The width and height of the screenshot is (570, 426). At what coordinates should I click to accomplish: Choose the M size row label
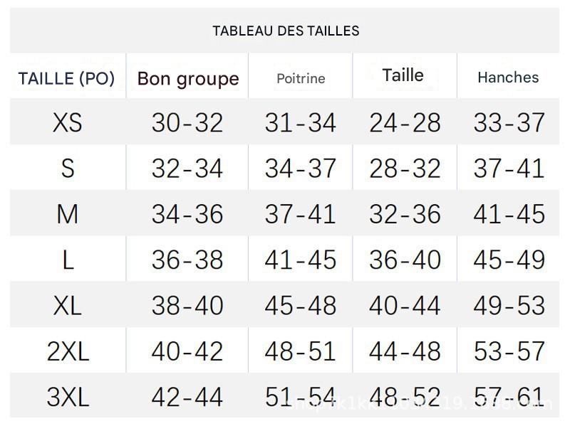(x=68, y=214)
